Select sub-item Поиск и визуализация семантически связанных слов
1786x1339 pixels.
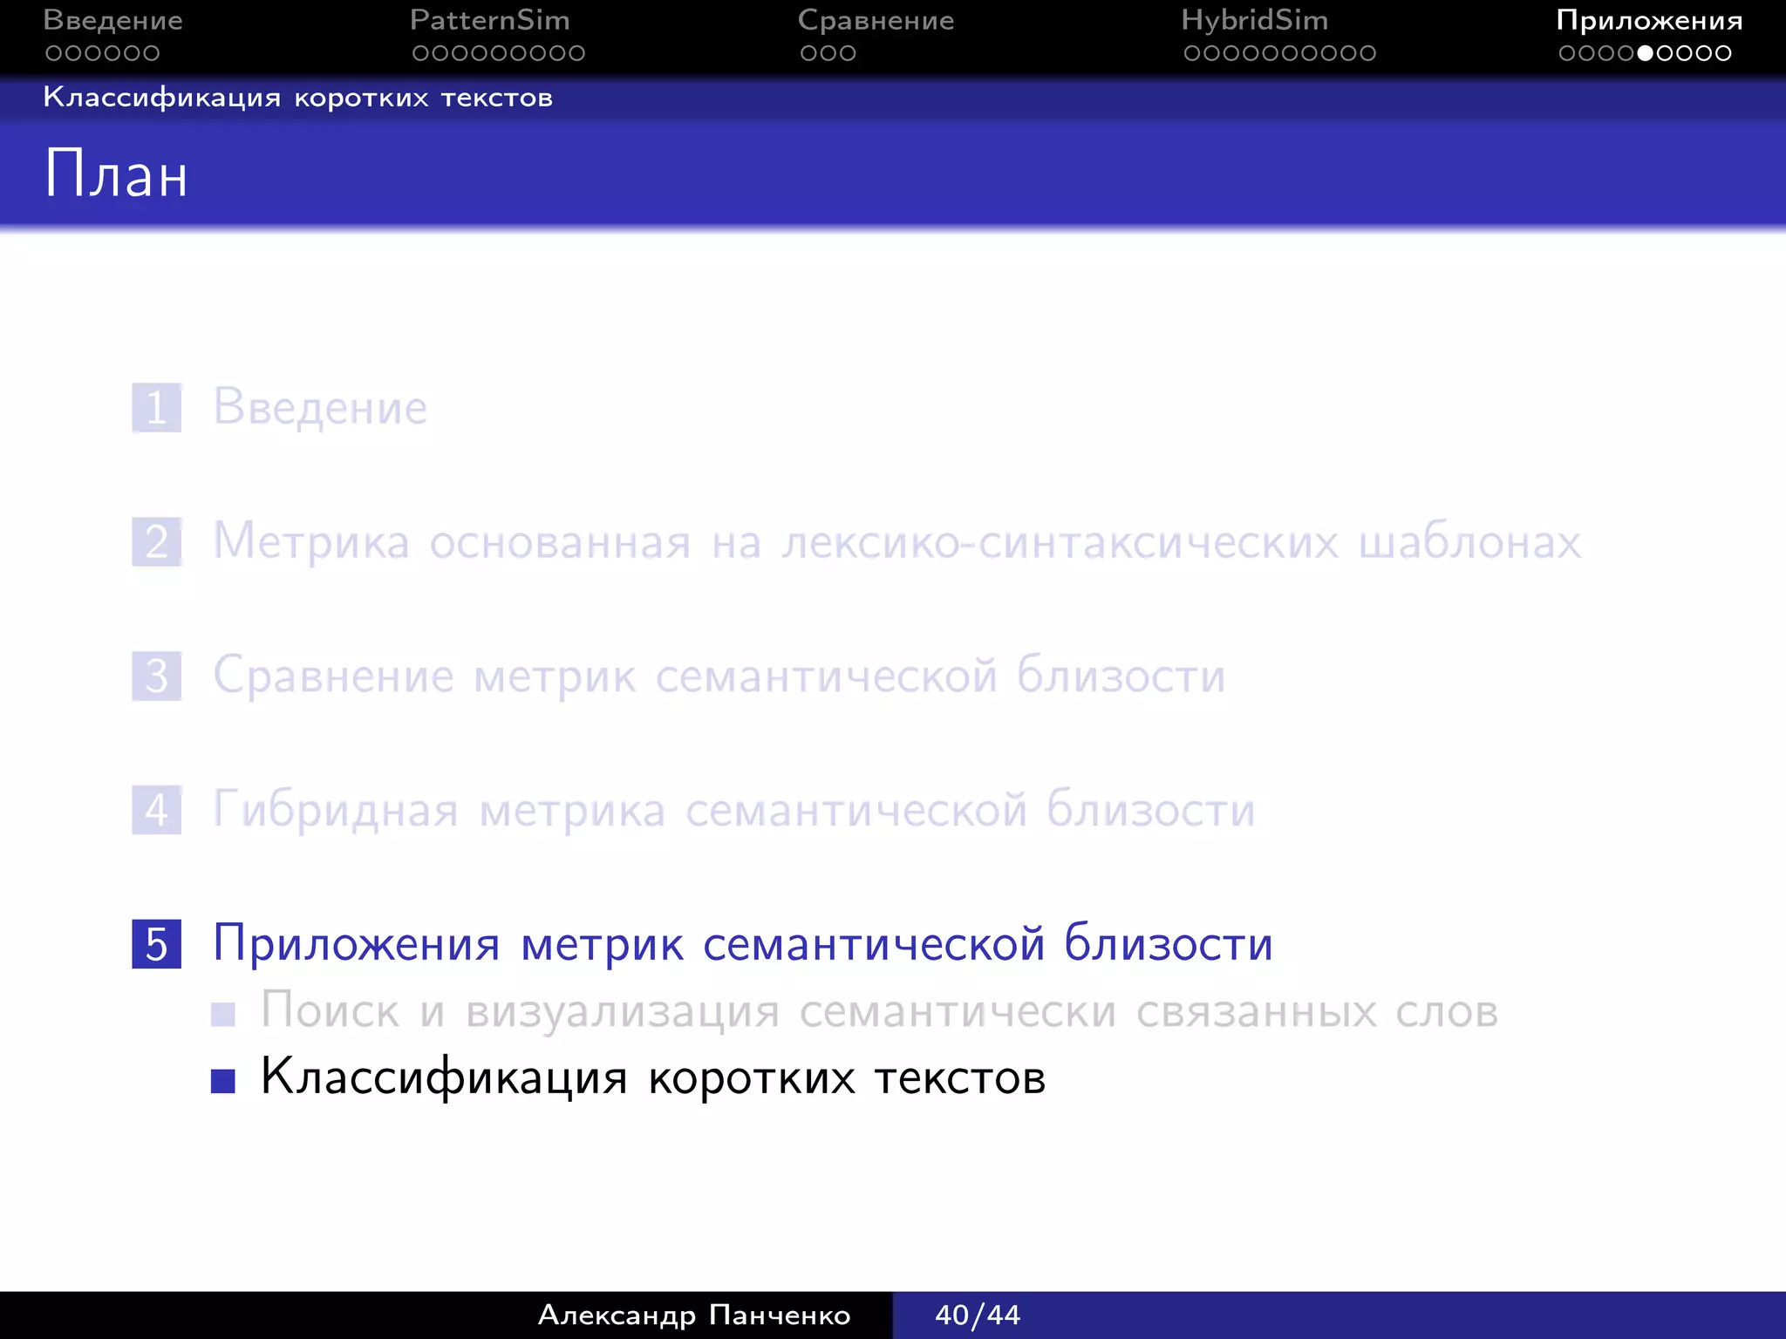click(880, 1012)
